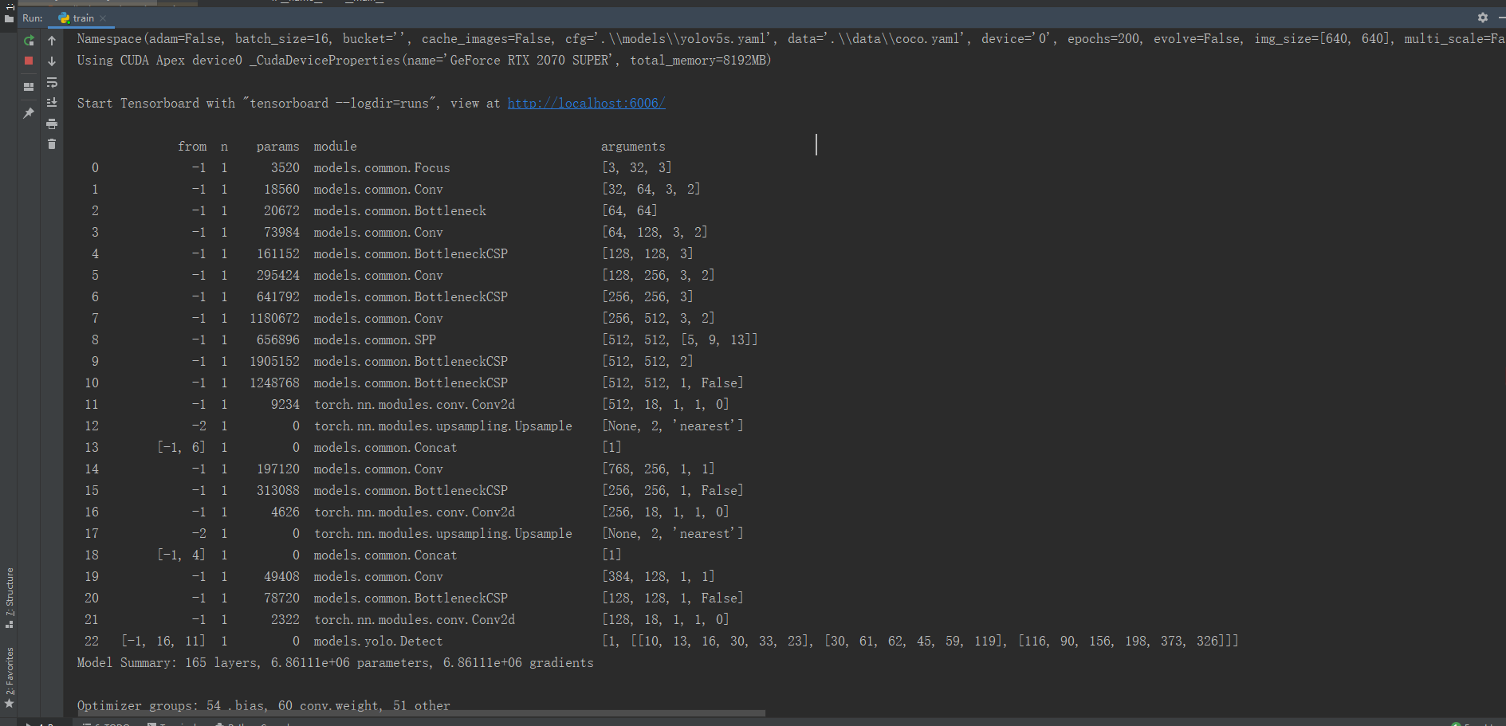The width and height of the screenshot is (1506, 726).
Task: Click 'torch.nn.modules.conv.Conv2d' in row 11
Action: pyautogui.click(x=415, y=405)
